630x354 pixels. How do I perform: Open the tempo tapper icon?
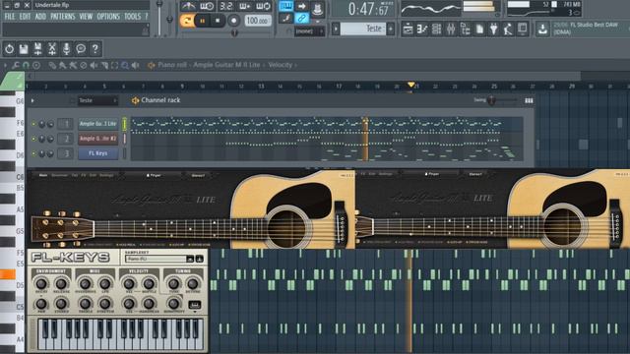(508, 29)
